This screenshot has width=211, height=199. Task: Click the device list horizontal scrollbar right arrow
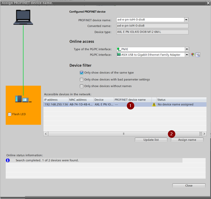pyautogui.click(x=204, y=134)
